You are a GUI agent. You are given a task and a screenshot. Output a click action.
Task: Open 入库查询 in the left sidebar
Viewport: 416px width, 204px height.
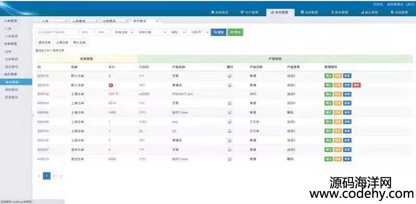(11, 36)
